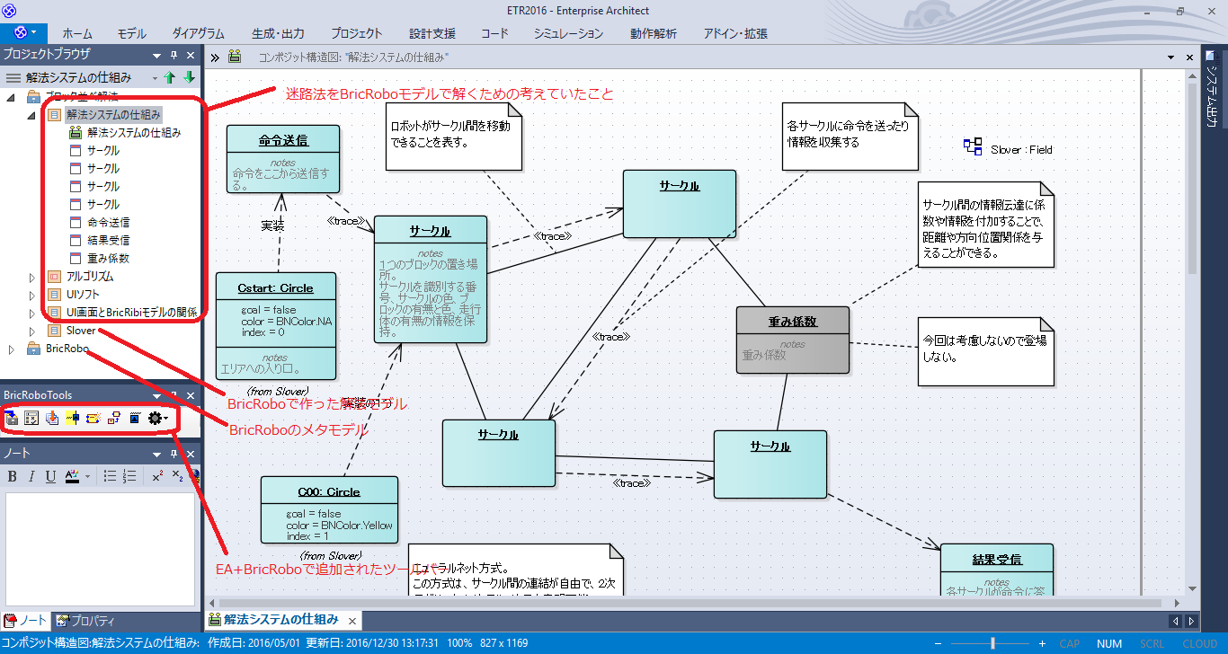The image size is (1228, 654).
Task: Click the double-chevron toolbar expander above diagram
Action: (x=216, y=57)
